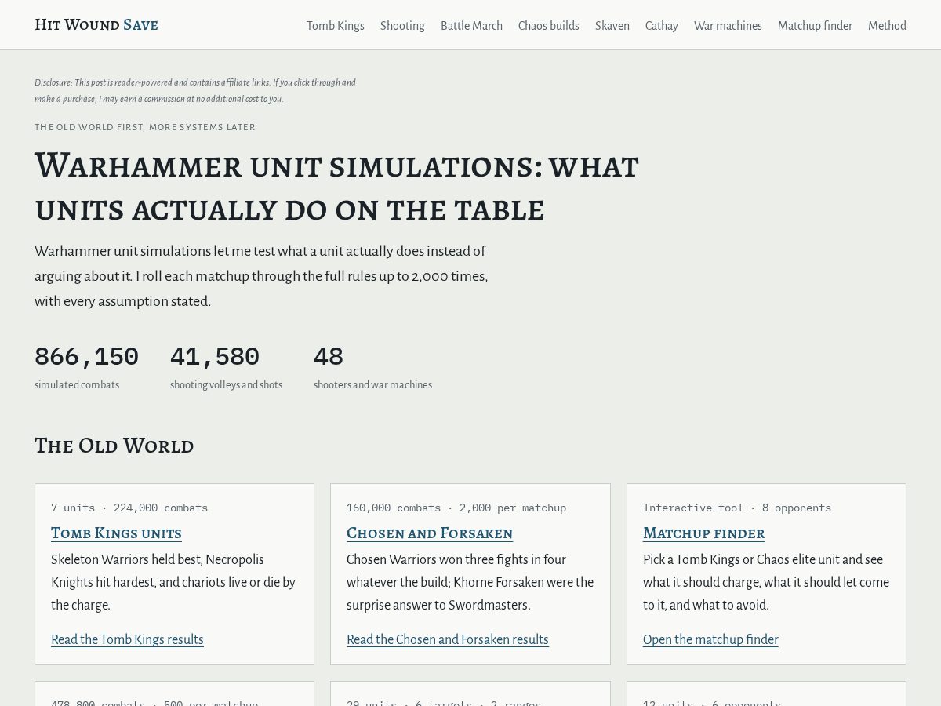Select Battle March in the navigation
The height and width of the screenshot is (706, 941).
471,26
